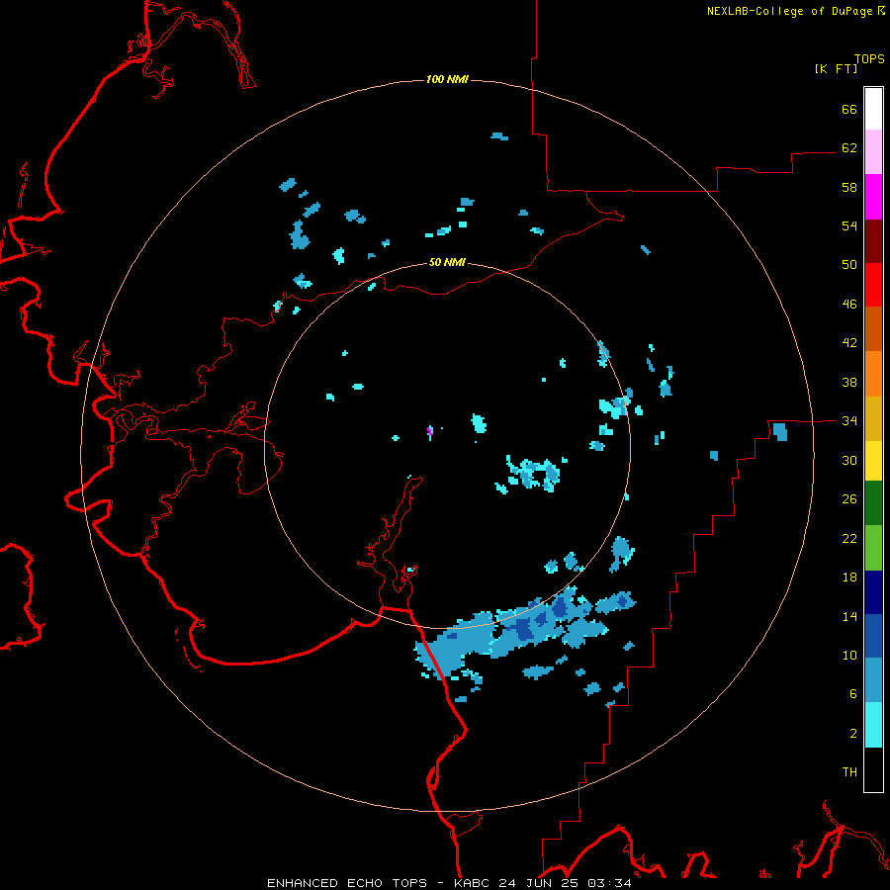Click the "[K FT]" units label

pyautogui.click(x=836, y=68)
